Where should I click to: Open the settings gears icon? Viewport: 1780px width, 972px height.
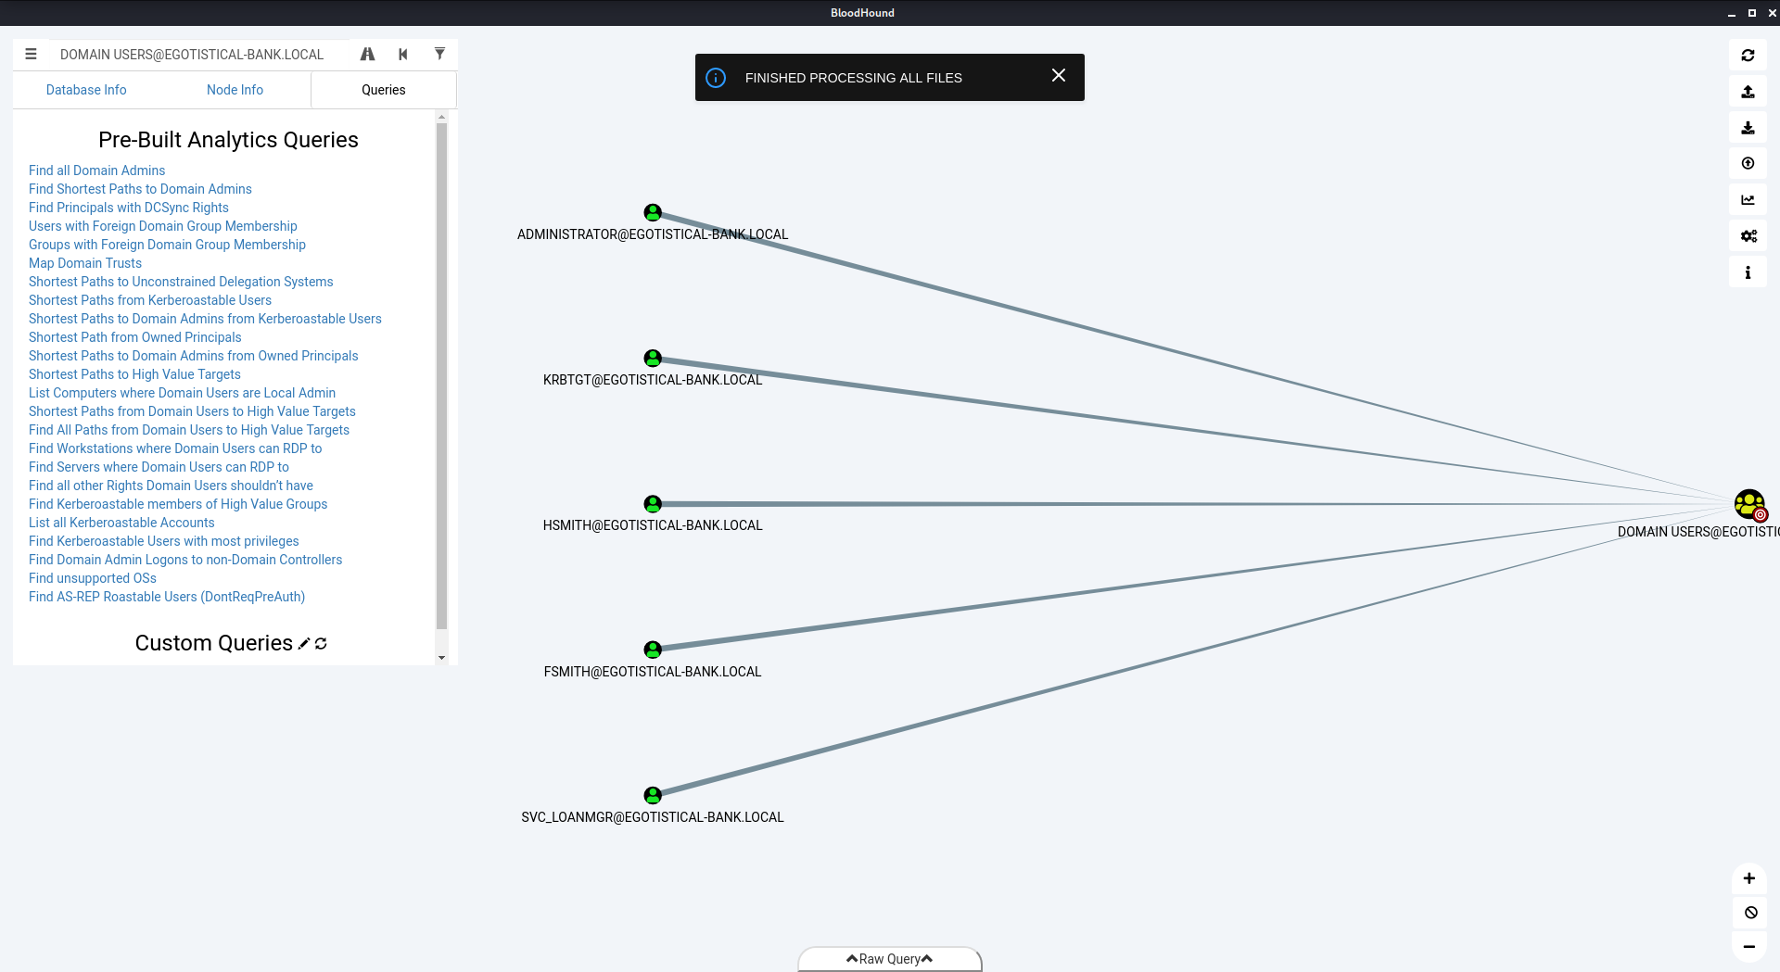coord(1748,236)
